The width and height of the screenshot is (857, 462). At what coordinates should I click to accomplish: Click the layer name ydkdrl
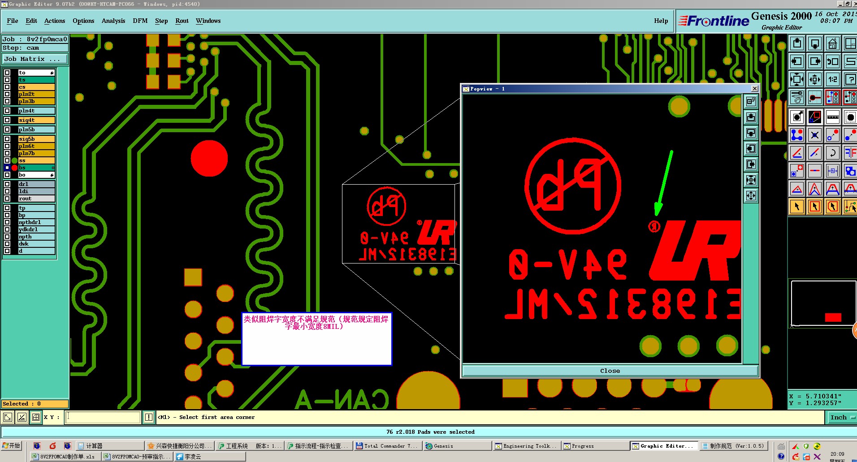click(37, 229)
